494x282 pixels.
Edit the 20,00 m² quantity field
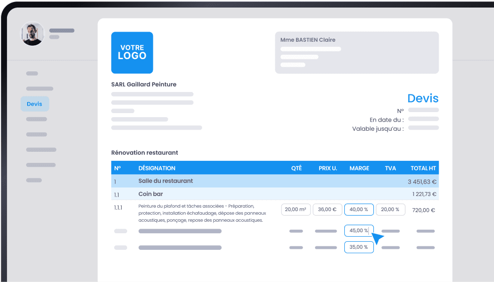(296, 210)
